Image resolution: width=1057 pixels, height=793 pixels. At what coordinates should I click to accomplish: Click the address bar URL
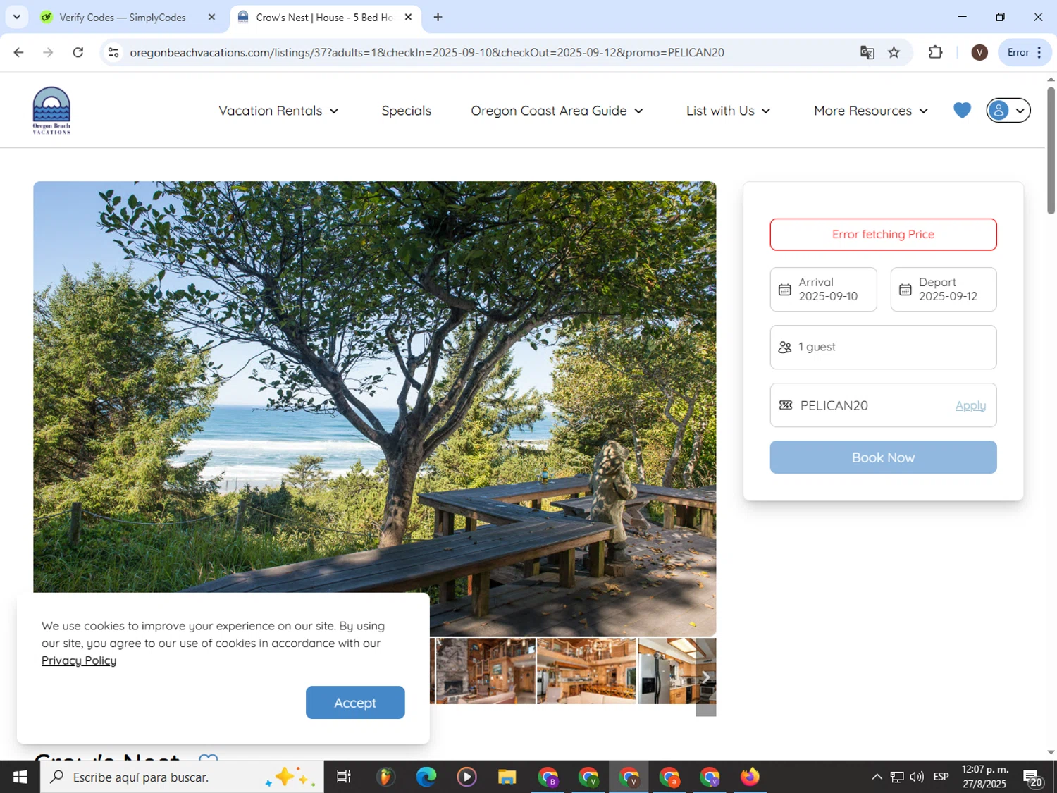tap(427, 52)
